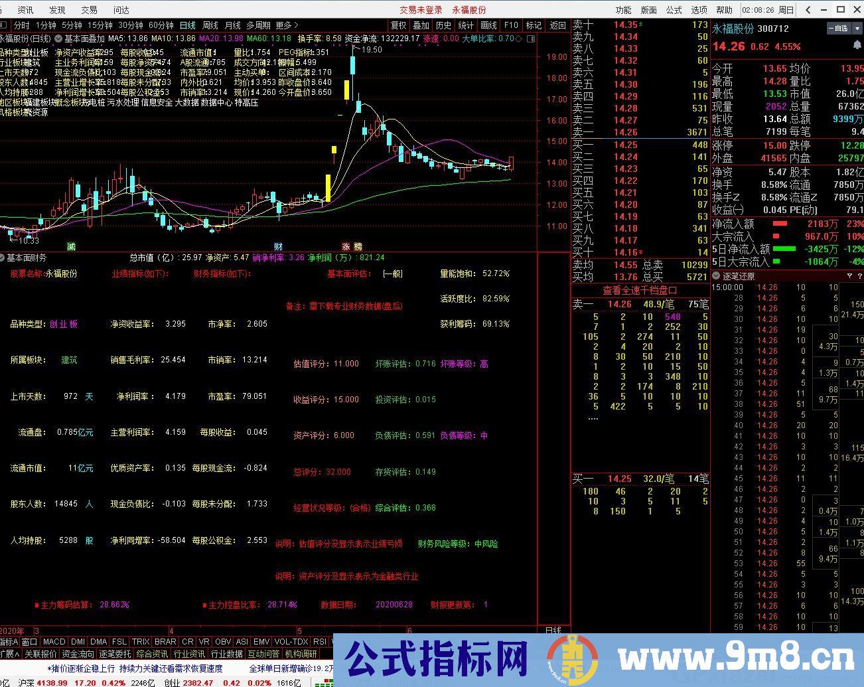Click the diamond icon after 大单比率
The height and width of the screenshot is (687, 864).
[519, 38]
